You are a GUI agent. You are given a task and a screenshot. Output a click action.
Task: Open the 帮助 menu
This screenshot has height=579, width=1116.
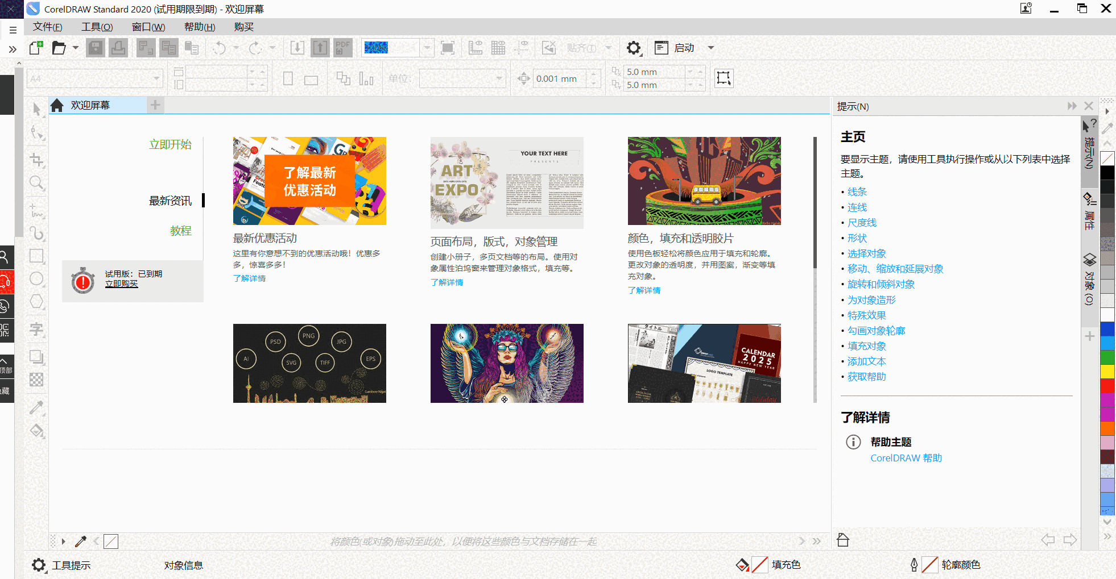click(199, 26)
